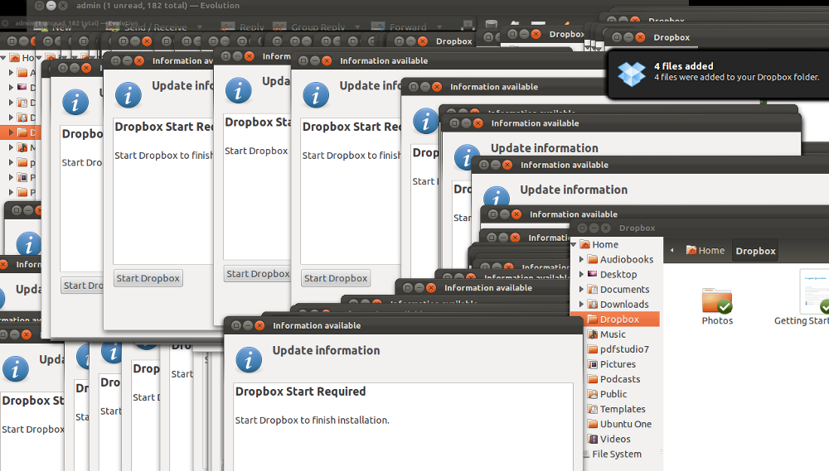
Task: Click the Home folder icon in the path bar
Action: (x=691, y=250)
